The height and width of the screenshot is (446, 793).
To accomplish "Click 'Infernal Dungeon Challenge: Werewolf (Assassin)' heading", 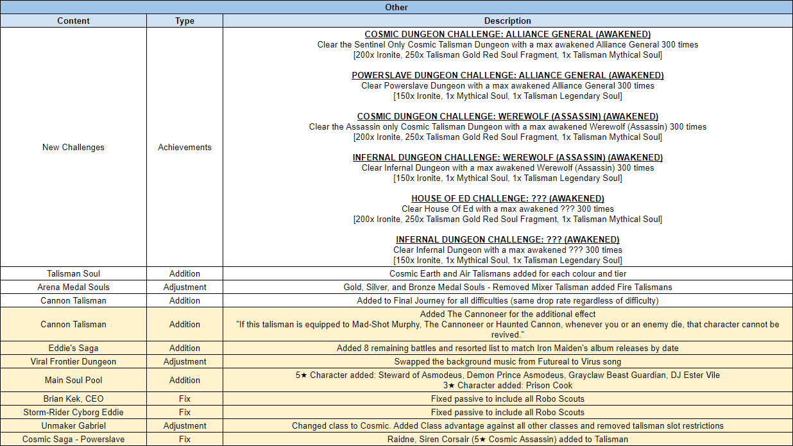I will coord(507,157).
